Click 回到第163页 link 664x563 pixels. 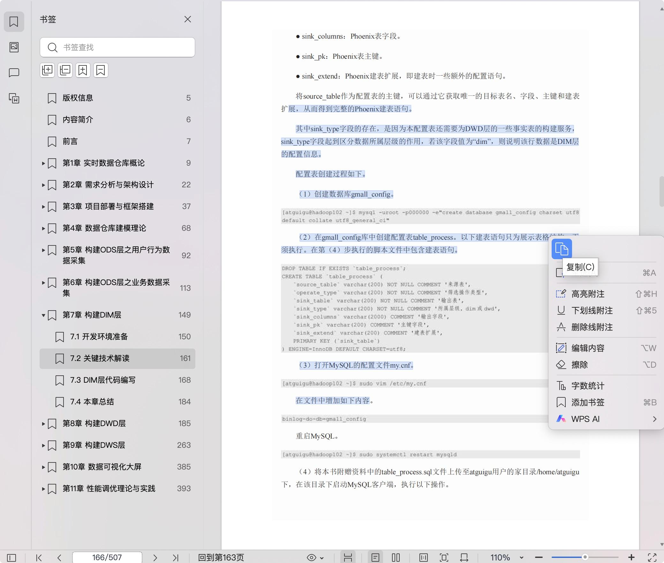(221, 557)
